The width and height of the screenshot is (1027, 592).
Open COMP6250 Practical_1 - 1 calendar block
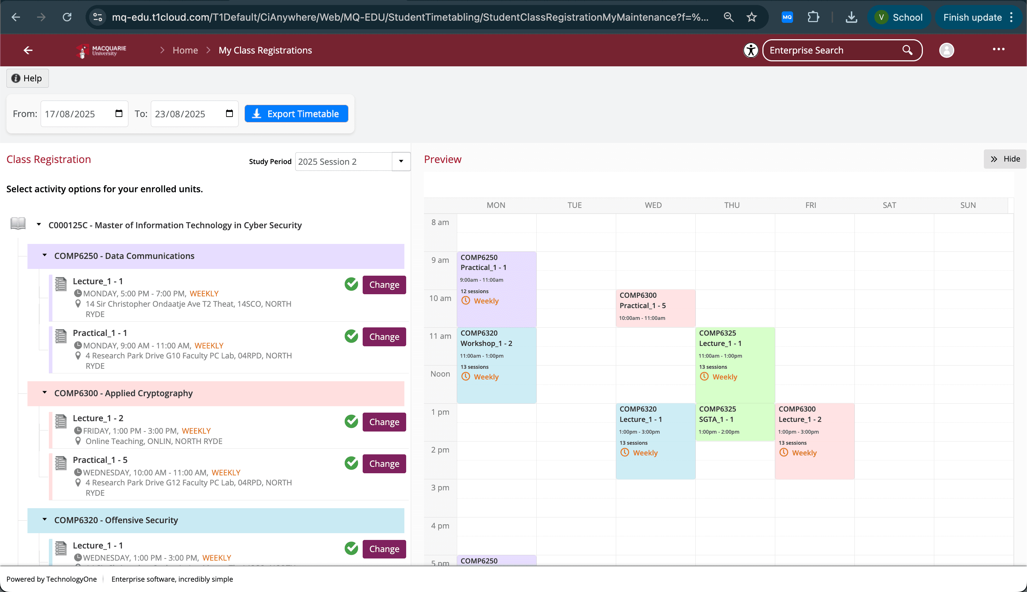(496, 290)
